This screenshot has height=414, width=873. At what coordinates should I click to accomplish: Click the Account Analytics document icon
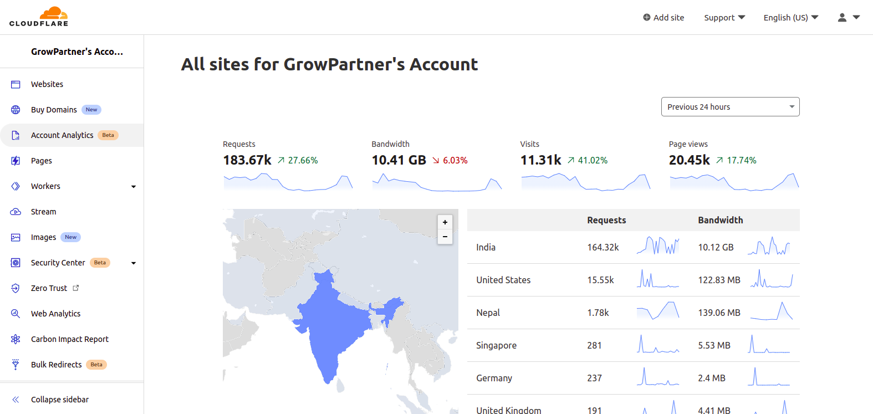[16, 135]
